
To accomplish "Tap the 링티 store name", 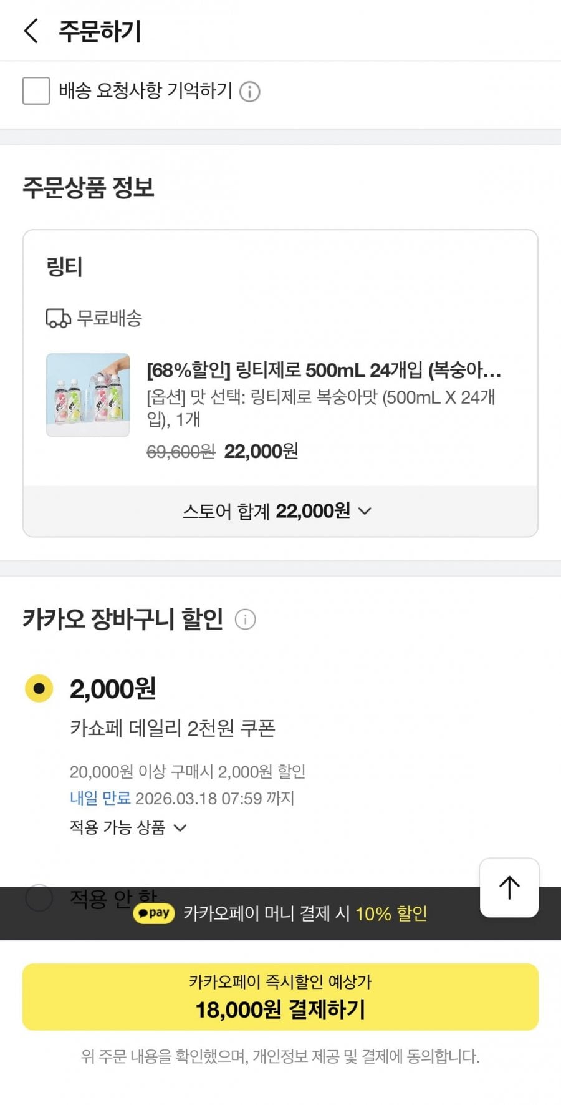I will click(x=64, y=267).
